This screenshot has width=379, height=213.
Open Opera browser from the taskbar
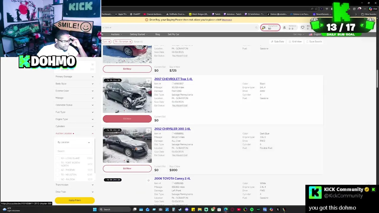click(232, 209)
